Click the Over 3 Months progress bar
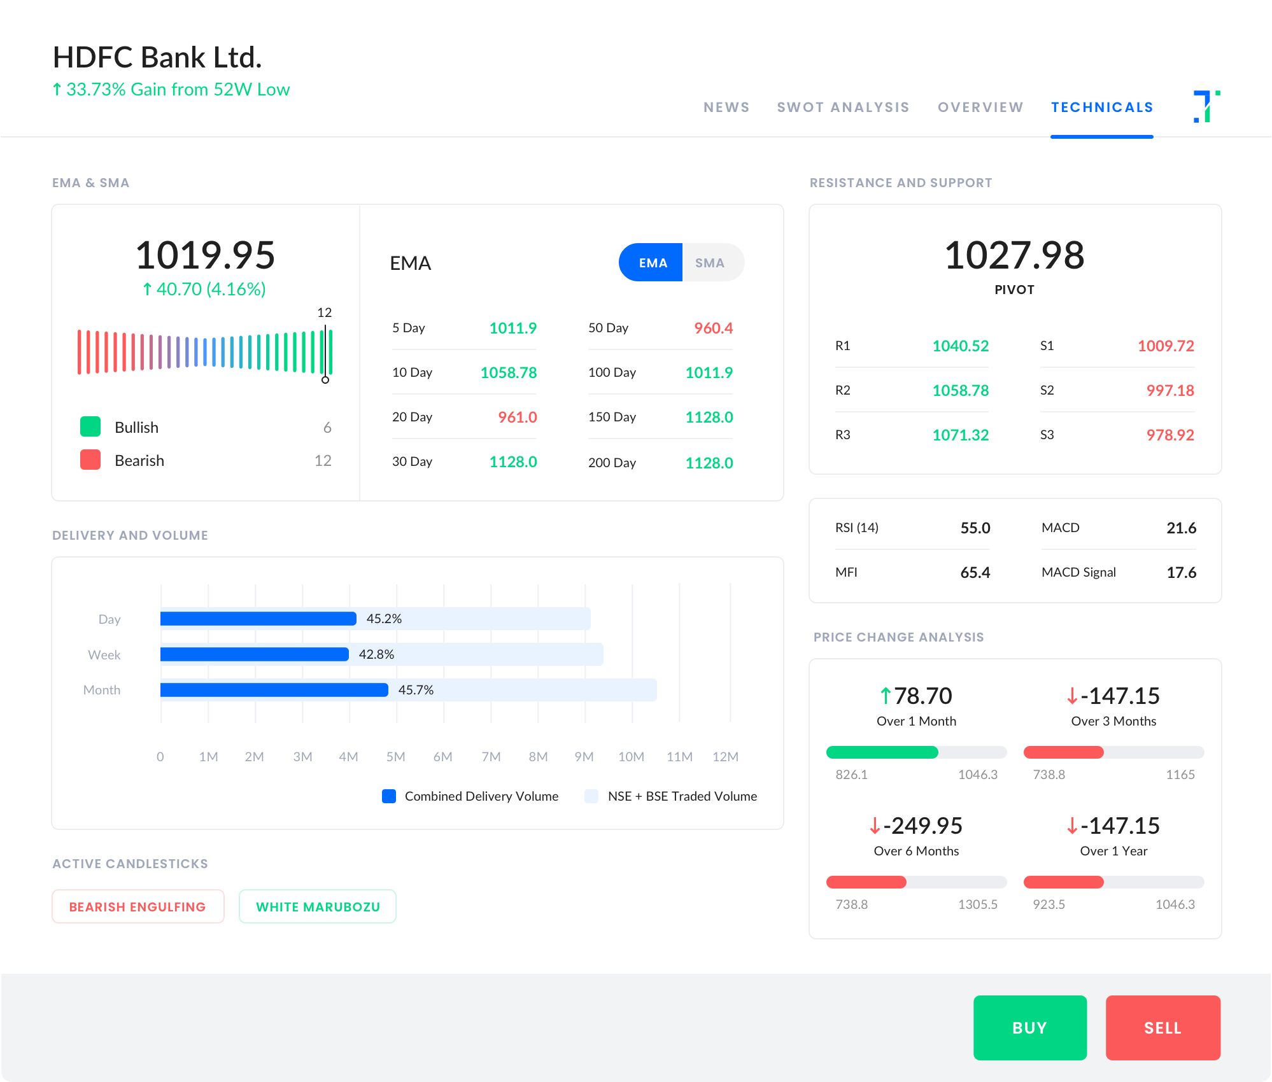Image resolution: width=1272 pixels, height=1082 pixels. click(x=1113, y=752)
